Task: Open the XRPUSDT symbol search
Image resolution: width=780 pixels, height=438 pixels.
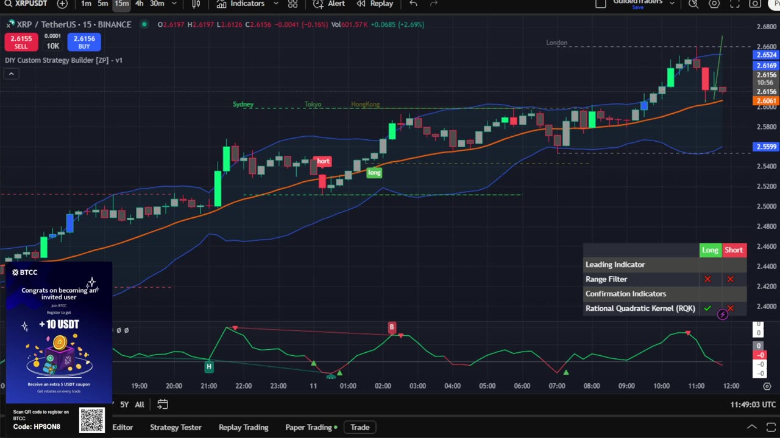Action: click(25, 4)
